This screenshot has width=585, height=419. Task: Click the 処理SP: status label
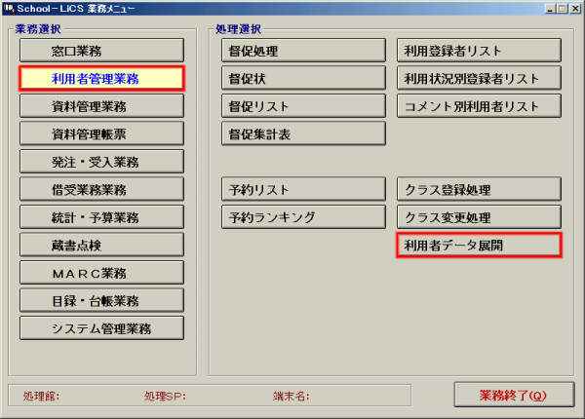click(165, 396)
